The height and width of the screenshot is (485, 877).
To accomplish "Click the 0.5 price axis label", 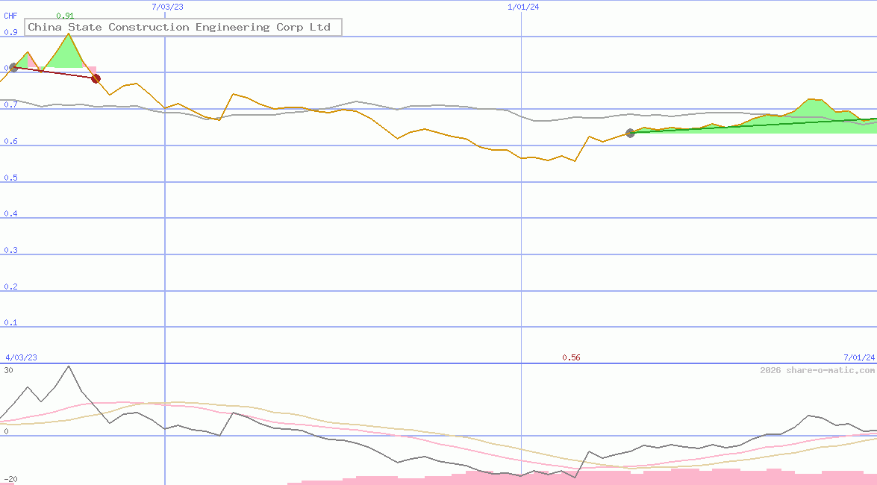I will [10, 178].
